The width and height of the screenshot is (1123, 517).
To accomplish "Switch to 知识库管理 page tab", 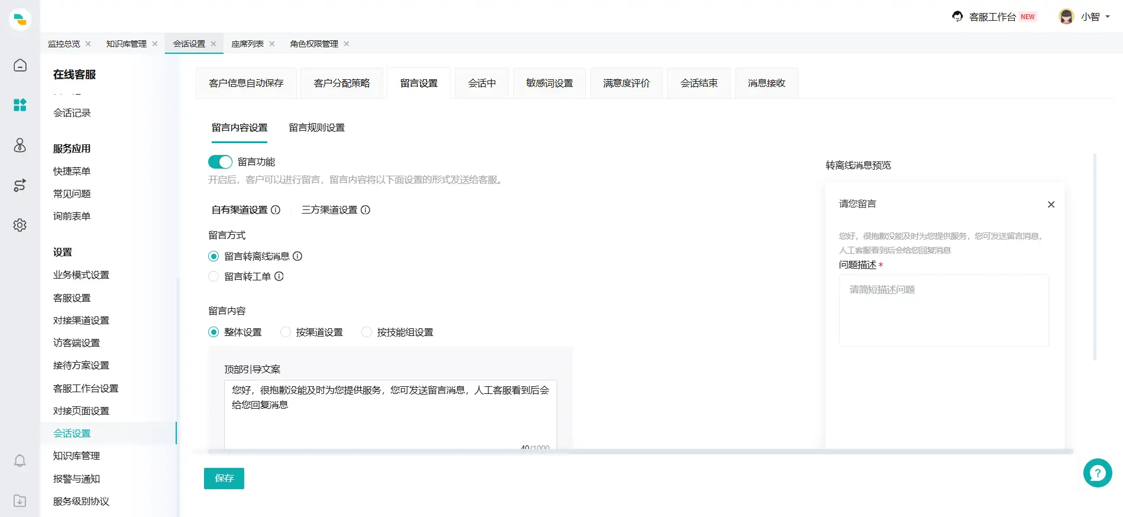I will [127, 44].
